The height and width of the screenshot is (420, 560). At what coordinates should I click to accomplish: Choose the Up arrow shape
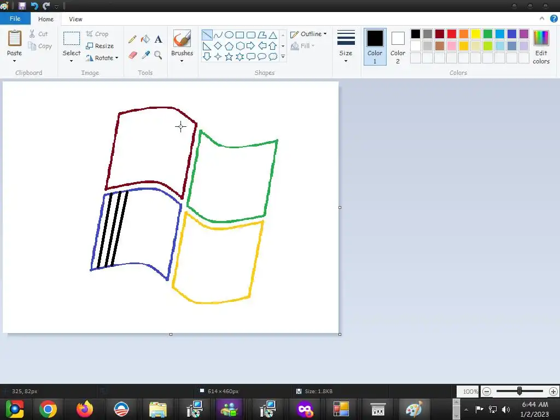tap(273, 46)
